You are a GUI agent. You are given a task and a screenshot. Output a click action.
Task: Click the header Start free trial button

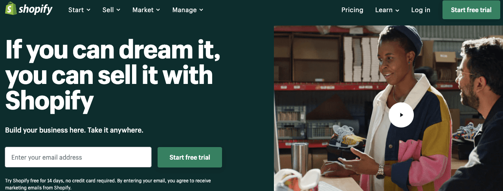pos(471,10)
